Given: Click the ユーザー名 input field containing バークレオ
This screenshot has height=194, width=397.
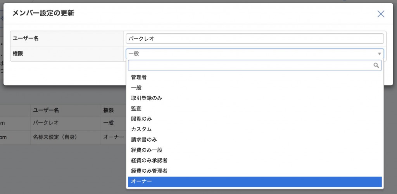Looking at the screenshot, I should point(255,39).
